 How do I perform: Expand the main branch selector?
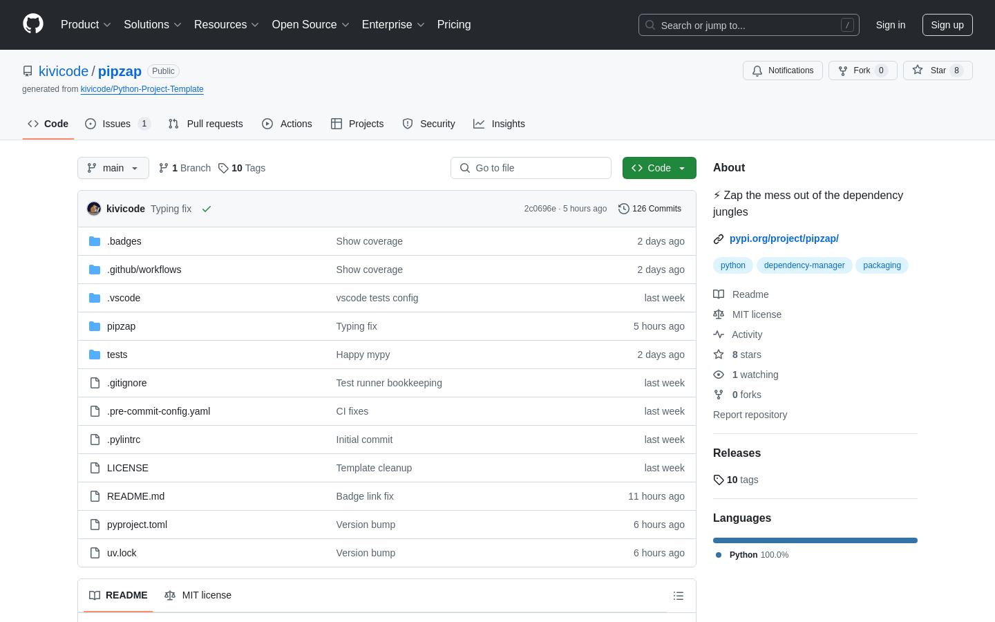click(x=113, y=168)
